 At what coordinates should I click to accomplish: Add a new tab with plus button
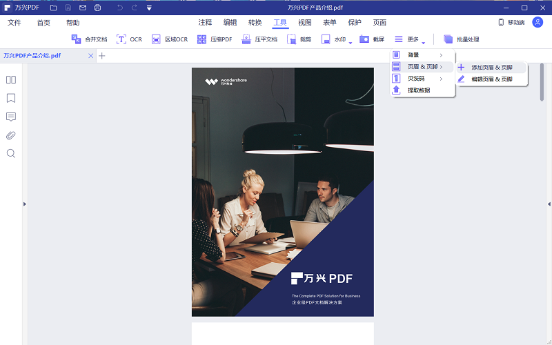click(101, 56)
